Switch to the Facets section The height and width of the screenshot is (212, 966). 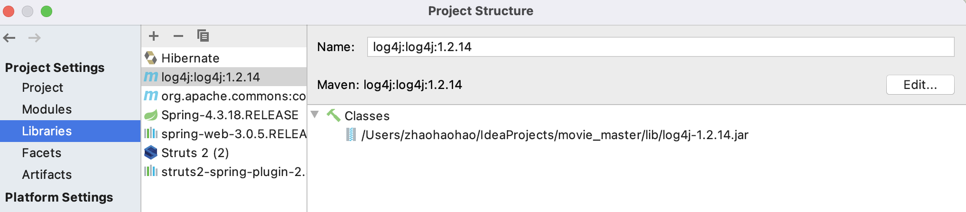pos(41,153)
